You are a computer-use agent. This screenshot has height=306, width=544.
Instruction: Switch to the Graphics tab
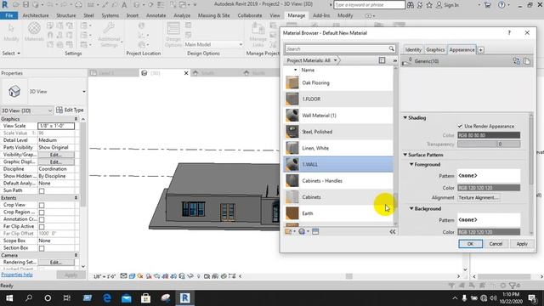click(435, 49)
